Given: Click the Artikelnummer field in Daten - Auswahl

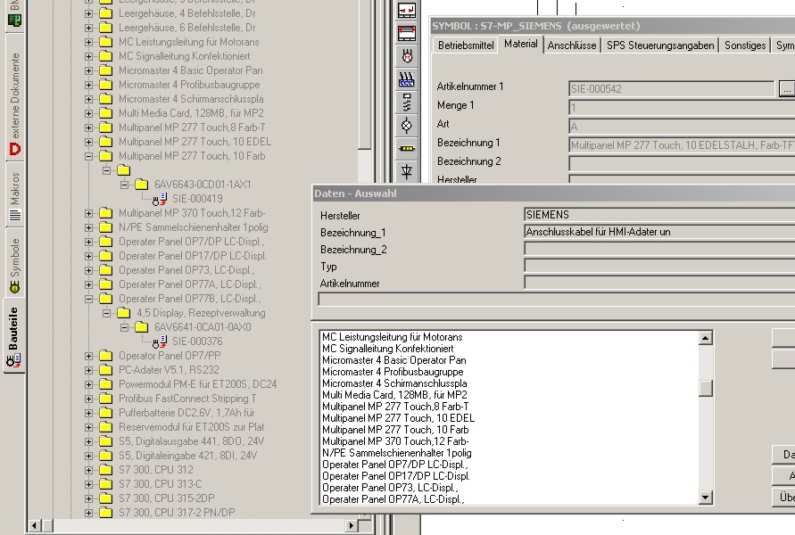Looking at the screenshot, I should point(659,283).
